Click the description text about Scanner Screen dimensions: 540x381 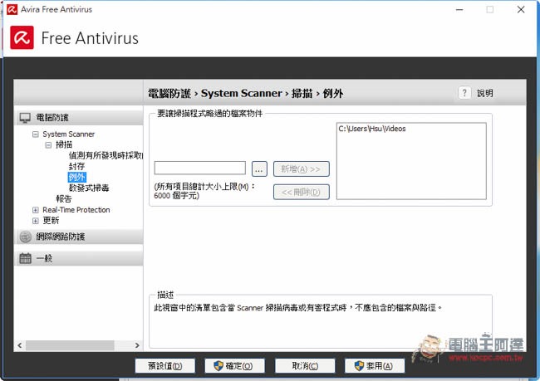pos(298,307)
